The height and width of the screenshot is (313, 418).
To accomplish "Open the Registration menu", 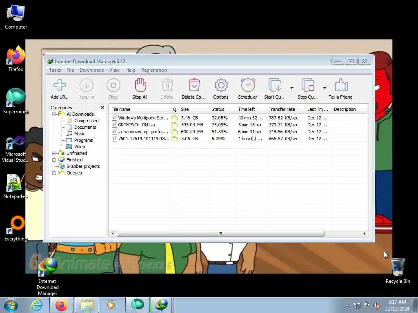I will (154, 70).
